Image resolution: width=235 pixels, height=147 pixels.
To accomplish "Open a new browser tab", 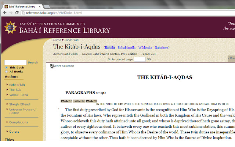I will [47, 7].
